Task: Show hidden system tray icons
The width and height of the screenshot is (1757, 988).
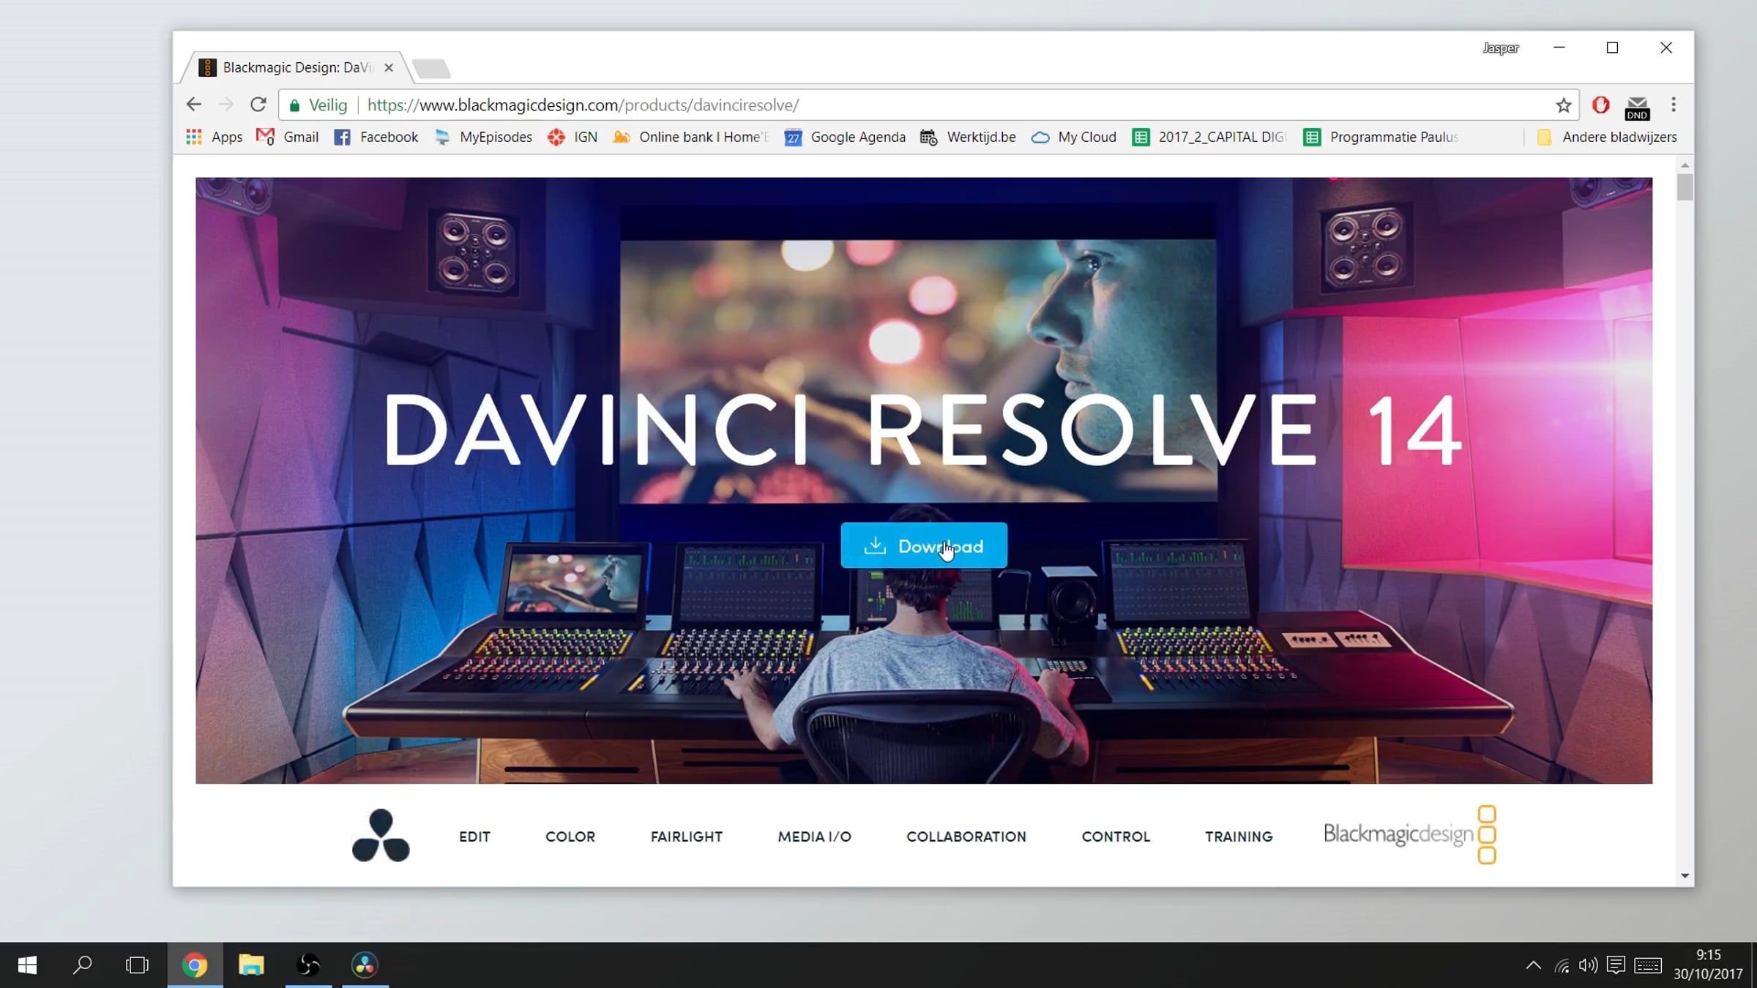Action: pyautogui.click(x=1533, y=965)
